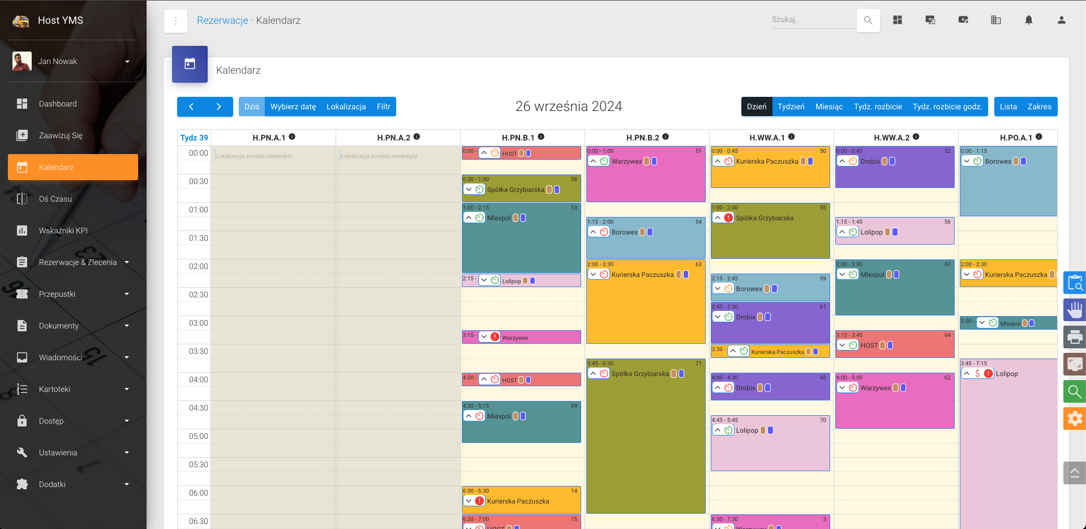Open the user account icon in header
The width and height of the screenshot is (1086, 529).
[x=1061, y=20]
